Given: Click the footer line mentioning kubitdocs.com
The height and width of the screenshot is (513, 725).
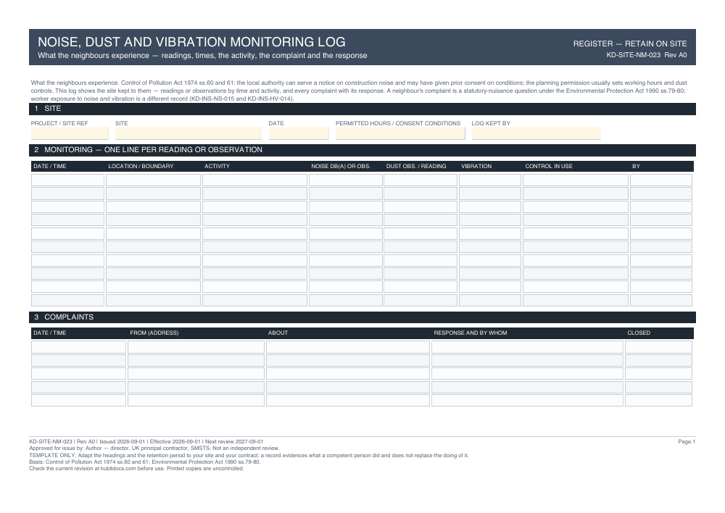Looking at the screenshot, I should [x=136, y=469].
